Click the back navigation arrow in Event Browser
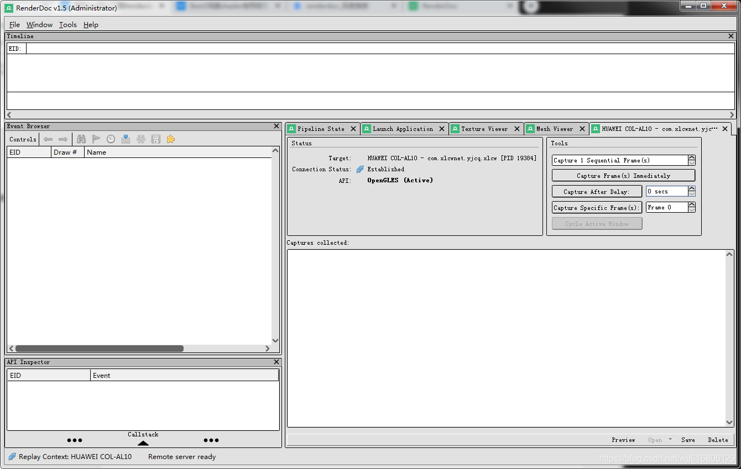 click(48, 139)
